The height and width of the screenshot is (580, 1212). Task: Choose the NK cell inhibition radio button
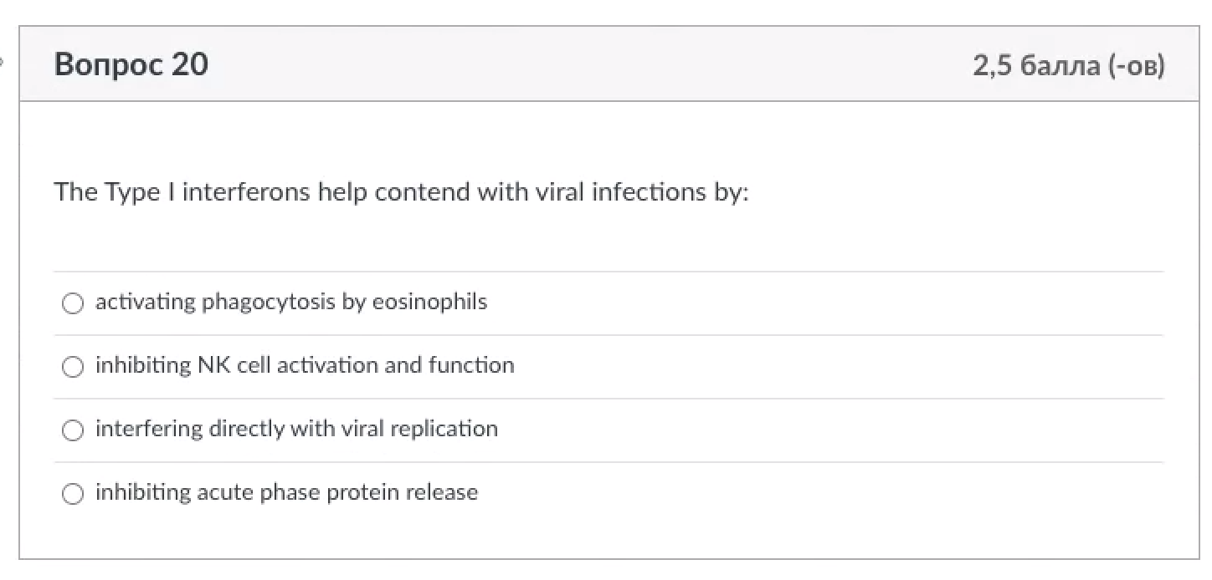pos(73,367)
